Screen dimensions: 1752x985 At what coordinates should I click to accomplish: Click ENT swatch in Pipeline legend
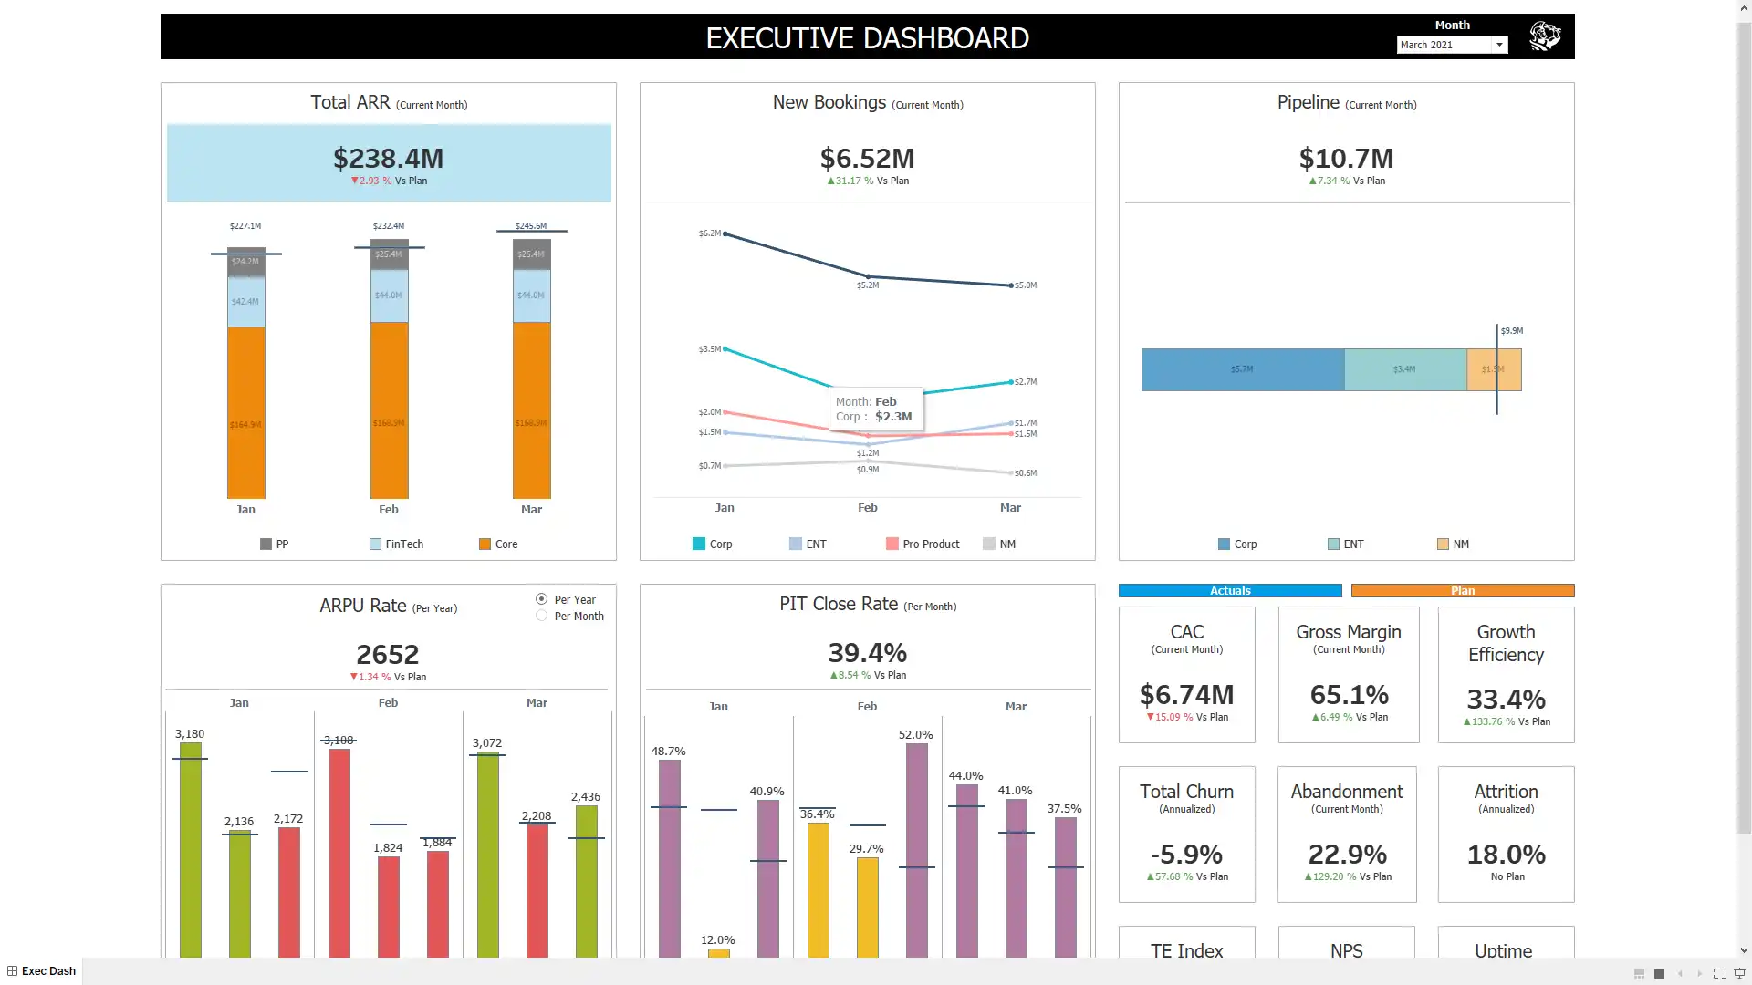tap(1333, 544)
